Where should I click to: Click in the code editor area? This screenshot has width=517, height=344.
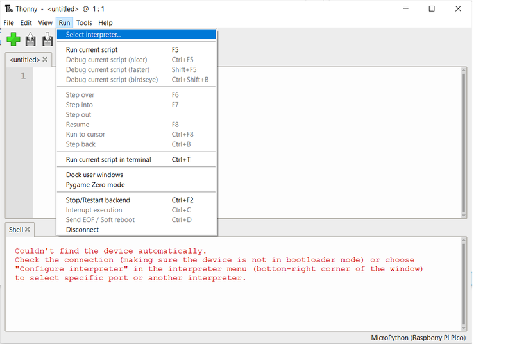pos(339,142)
